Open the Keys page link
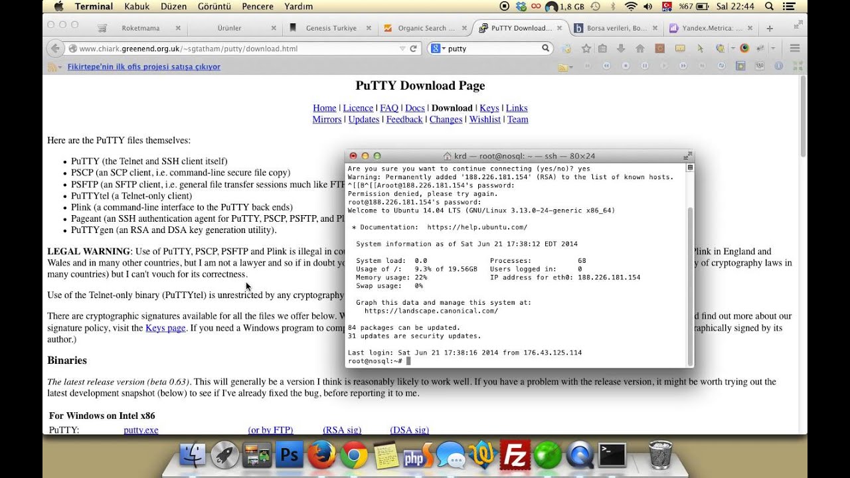The image size is (850, 478). click(x=165, y=328)
